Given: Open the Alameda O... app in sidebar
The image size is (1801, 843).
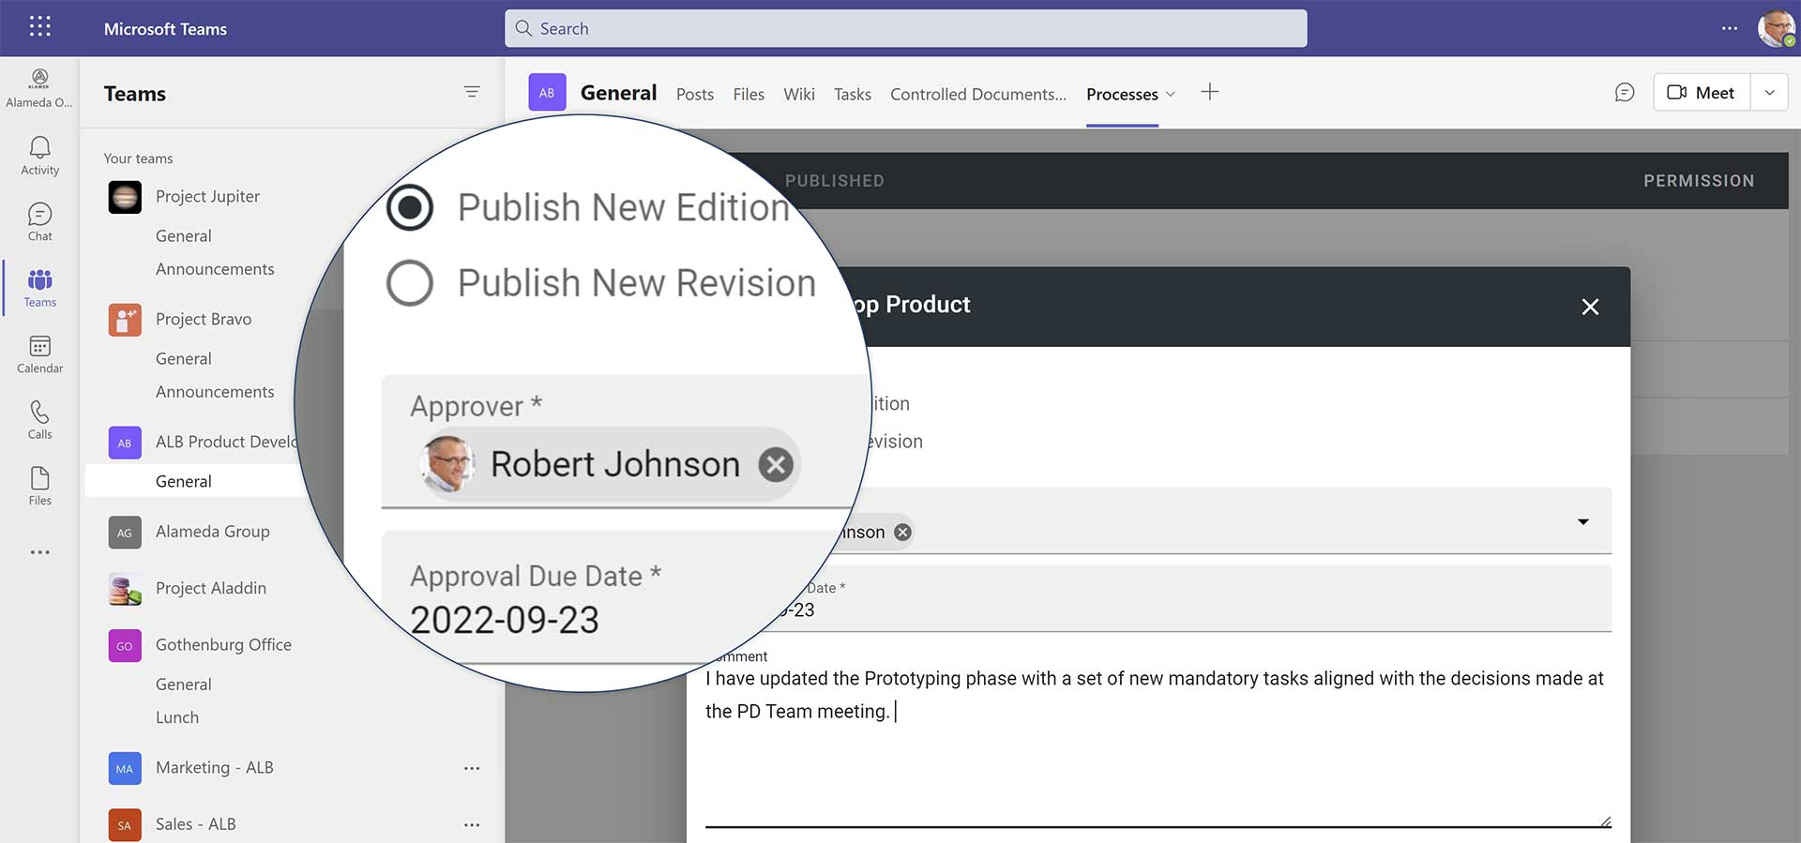Looking at the screenshot, I should 39,88.
